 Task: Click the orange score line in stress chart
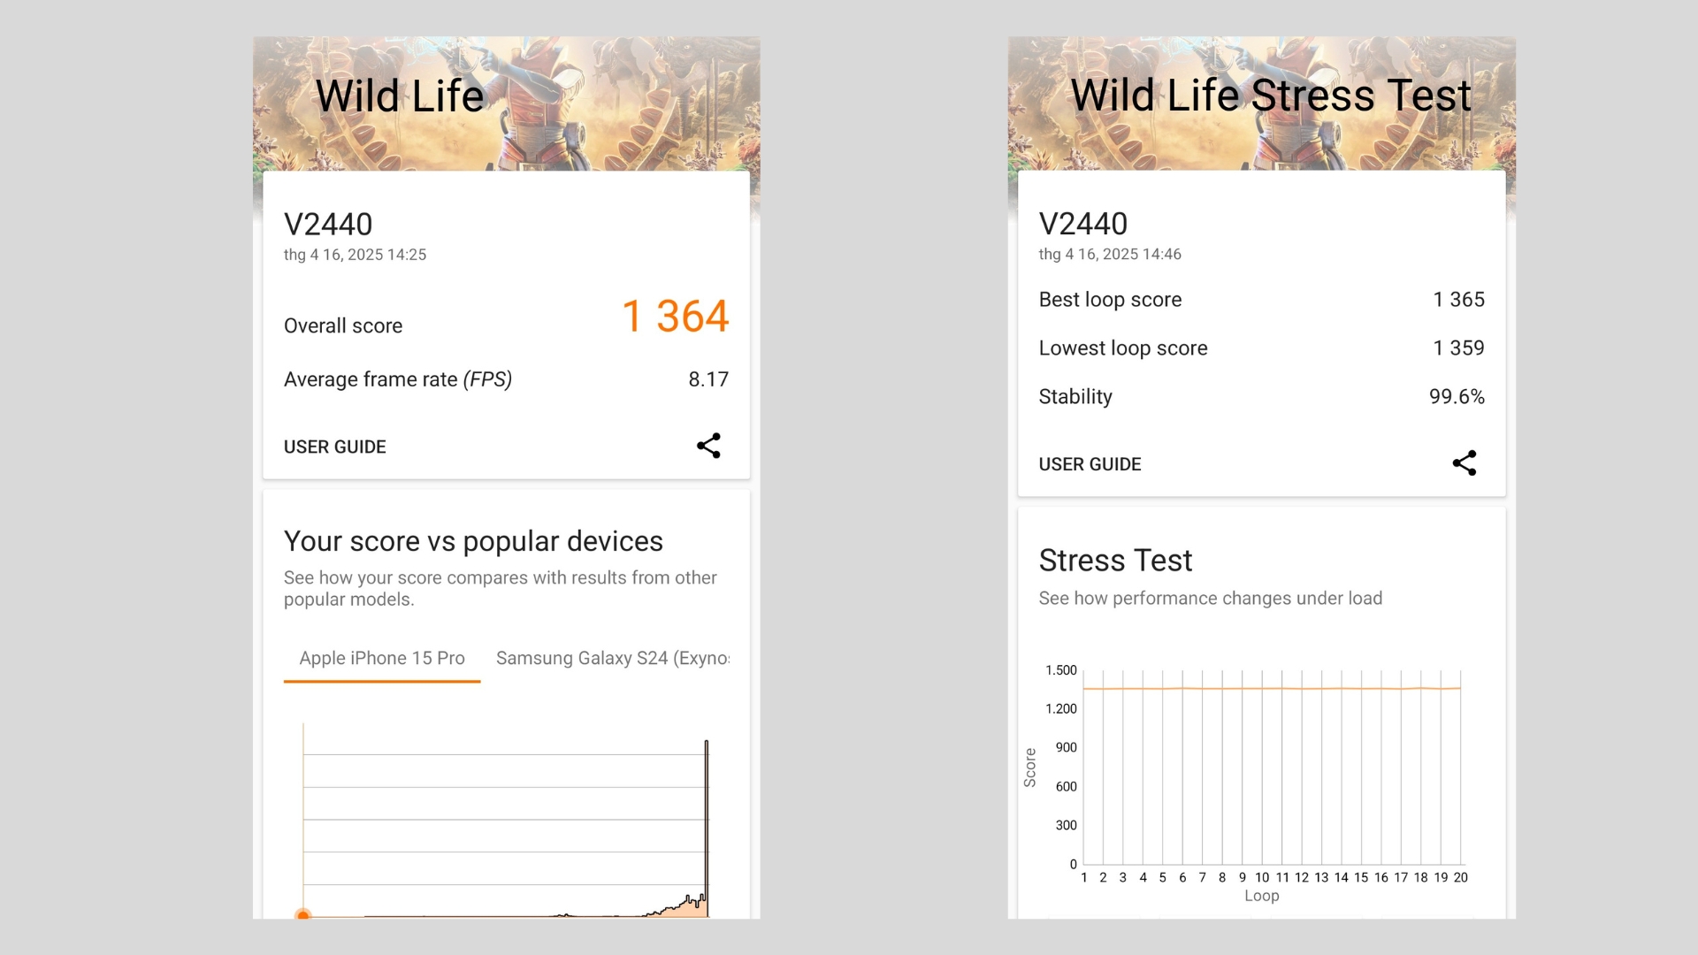pos(1272,689)
